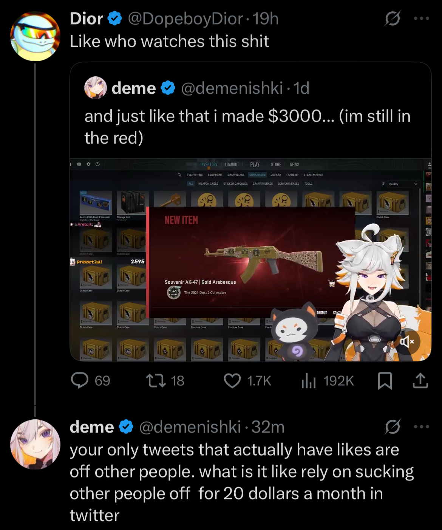Image resolution: width=442 pixels, height=530 pixels.
Task: Unmute the quoted video
Action: click(x=407, y=342)
